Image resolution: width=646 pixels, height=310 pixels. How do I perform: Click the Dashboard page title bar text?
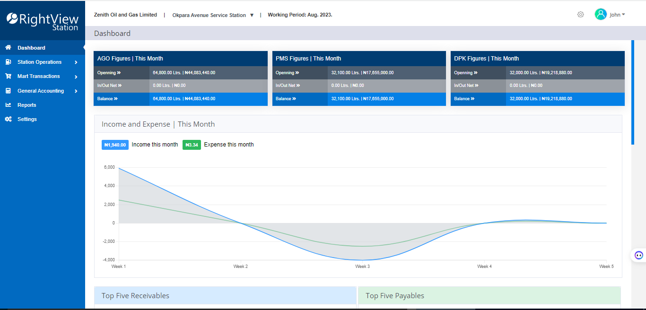pos(112,34)
